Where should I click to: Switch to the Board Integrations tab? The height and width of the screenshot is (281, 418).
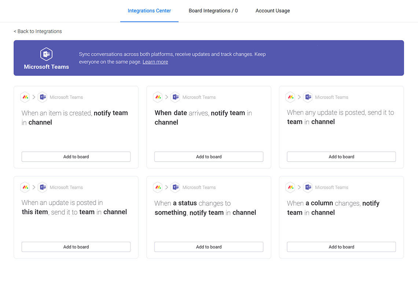(x=213, y=11)
